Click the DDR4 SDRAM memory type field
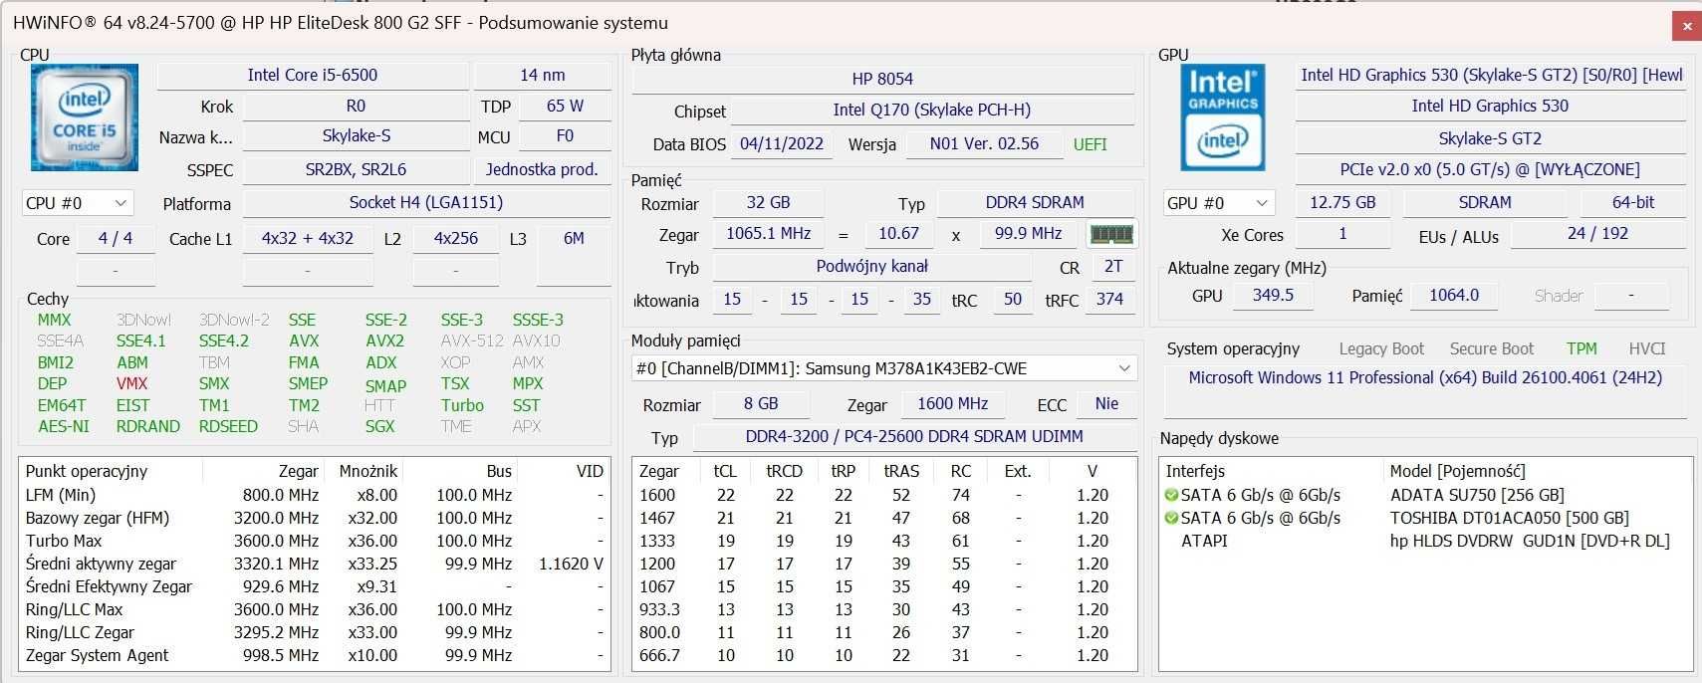1702x683 pixels. click(1035, 203)
